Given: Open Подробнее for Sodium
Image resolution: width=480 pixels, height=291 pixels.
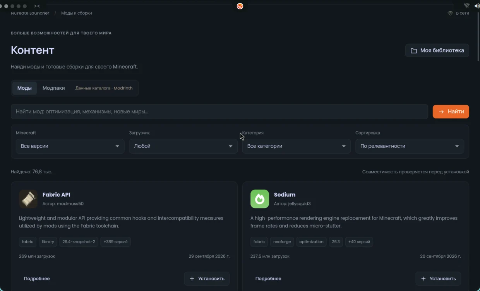Looking at the screenshot, I should click(268, 279).
